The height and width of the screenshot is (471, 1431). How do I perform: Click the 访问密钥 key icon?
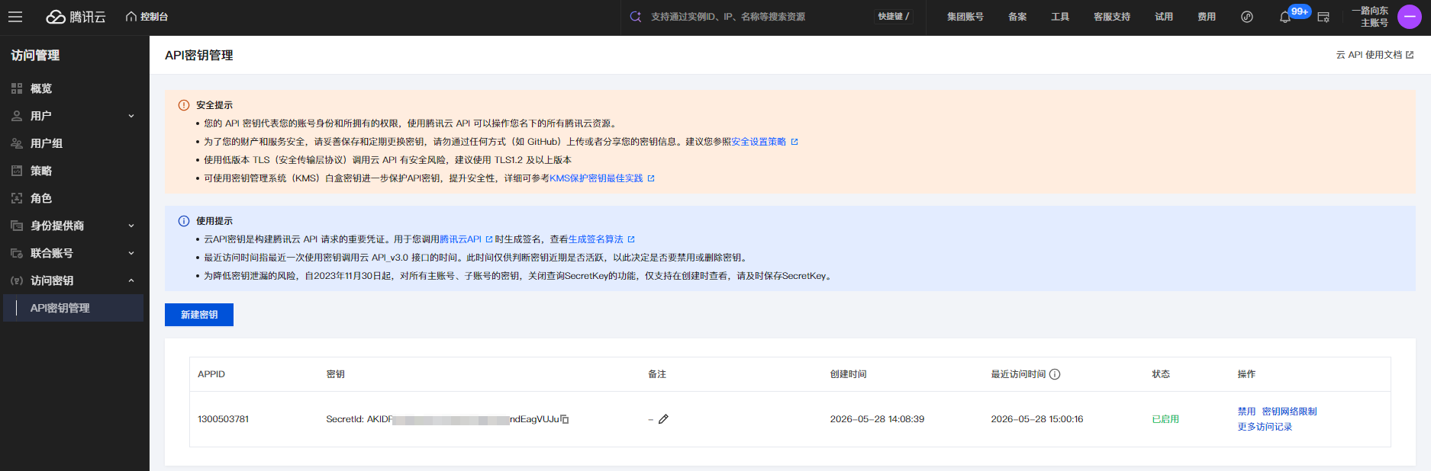17,280
